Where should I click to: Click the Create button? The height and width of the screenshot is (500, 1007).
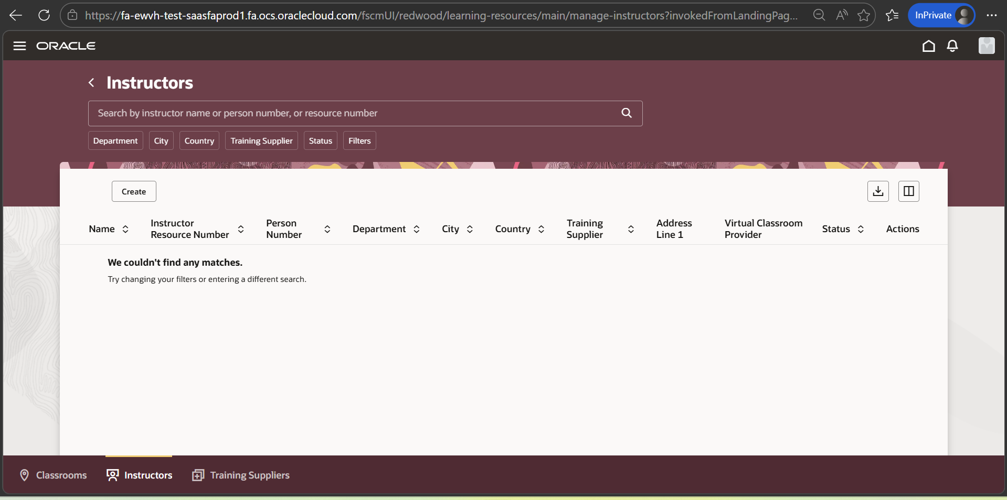click(x=134, y=191)
